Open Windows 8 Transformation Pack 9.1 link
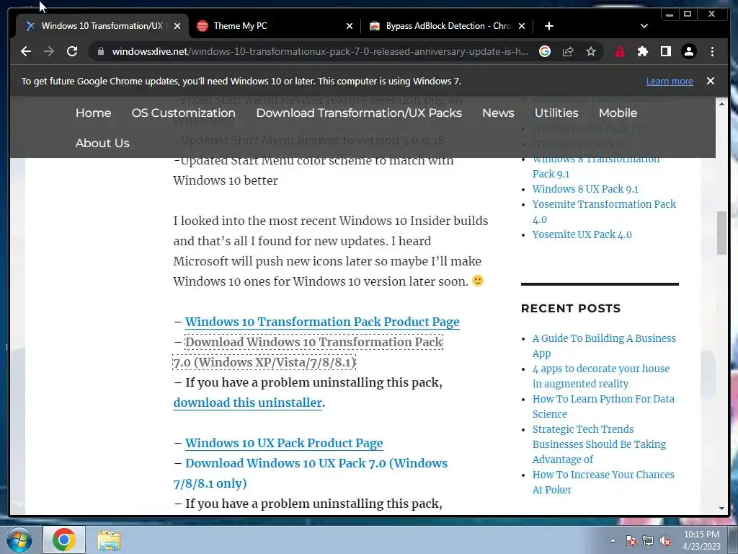 point(596,166)
